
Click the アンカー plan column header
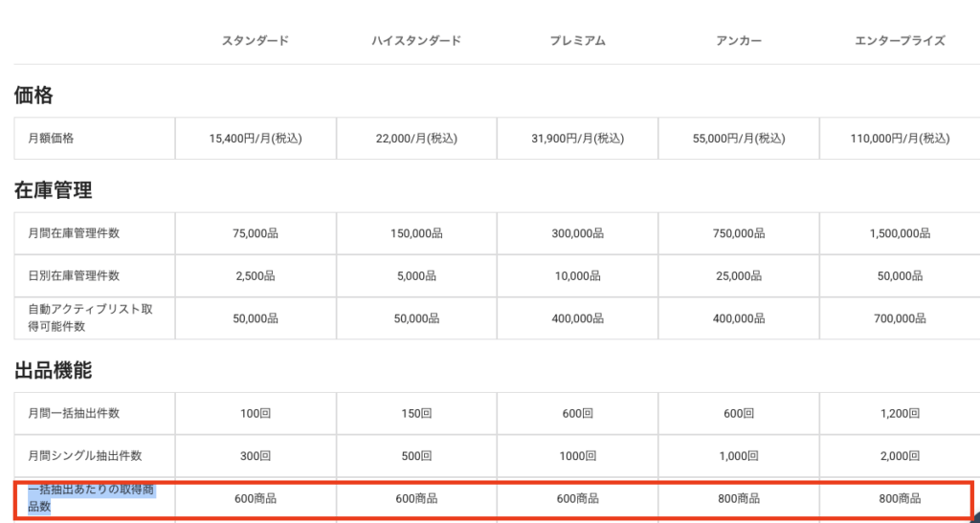738,41
